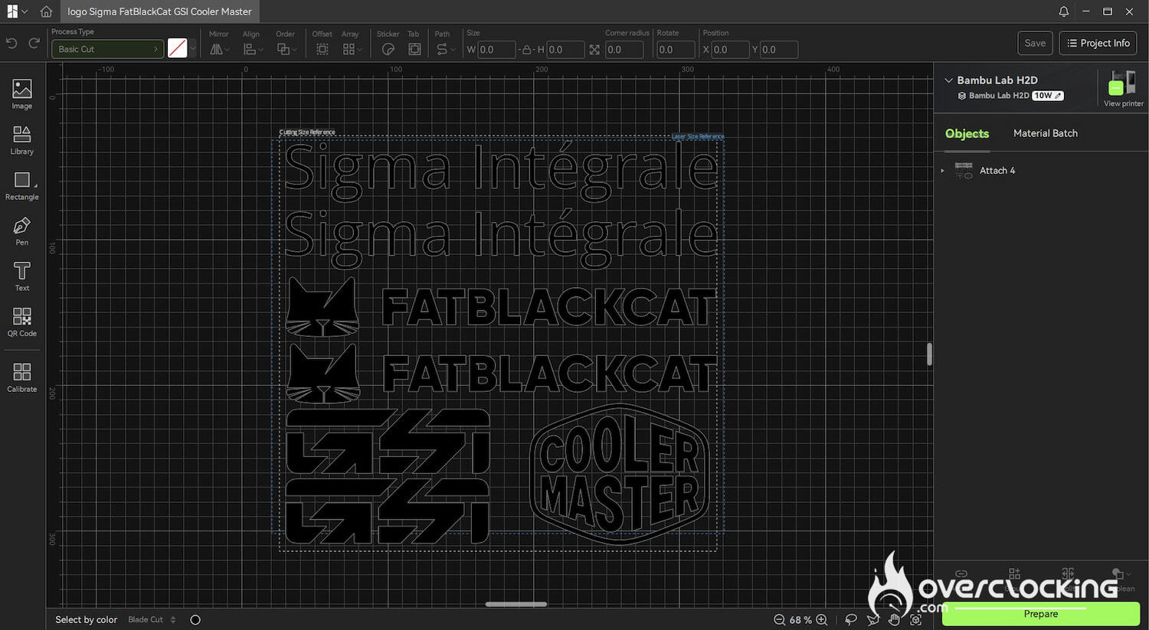This screenshot has width=1149, height=630.
Task: Click the Tab tool icon
Action: [414, 49]
